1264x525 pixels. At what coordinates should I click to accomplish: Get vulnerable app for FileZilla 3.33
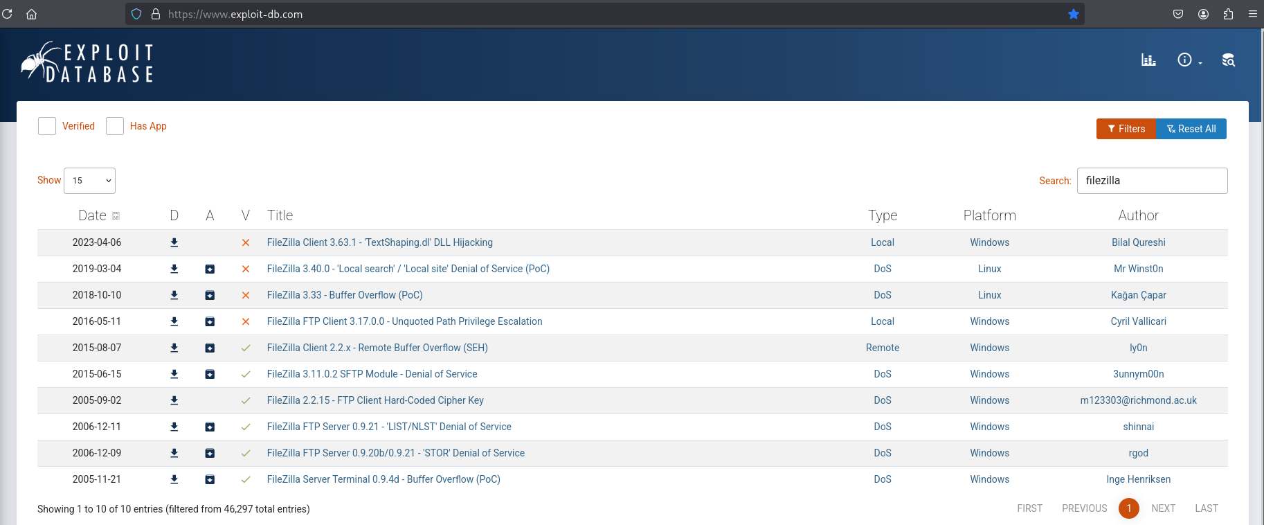tap(210, 295)
